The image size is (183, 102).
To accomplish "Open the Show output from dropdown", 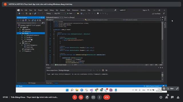I will 75,70.
